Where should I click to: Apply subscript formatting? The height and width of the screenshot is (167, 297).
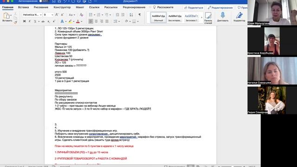[49, 21]
